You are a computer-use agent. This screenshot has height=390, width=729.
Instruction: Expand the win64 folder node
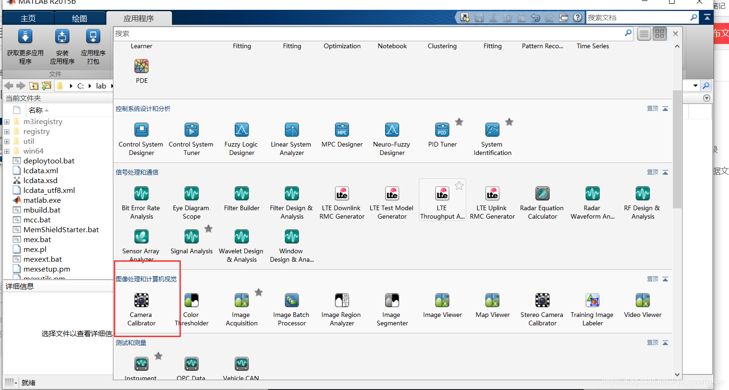(x=7, y=151)
